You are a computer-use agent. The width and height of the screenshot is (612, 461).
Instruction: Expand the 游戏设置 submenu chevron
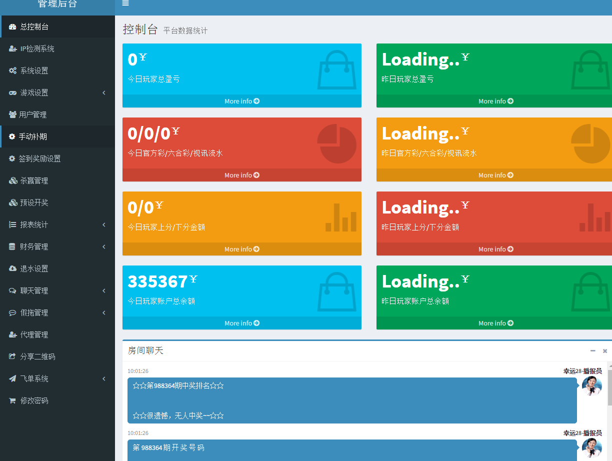104,93
